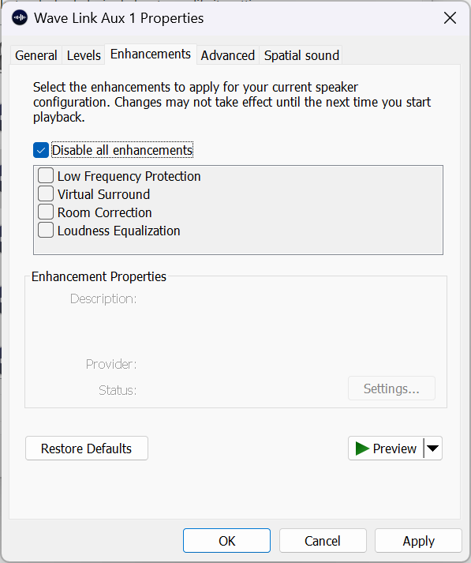
Task: Enable Low Frequency Protection checkbox
Action: click(46, 176)
